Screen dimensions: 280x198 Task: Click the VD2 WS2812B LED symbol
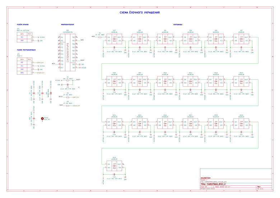pyautogui.click(x=114, y=39)
